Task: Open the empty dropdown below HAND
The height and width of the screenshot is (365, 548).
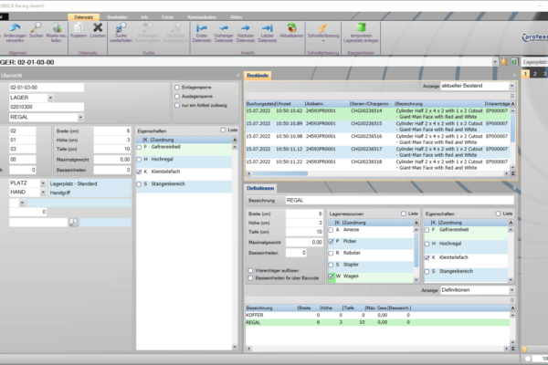Action: point(22,203)
